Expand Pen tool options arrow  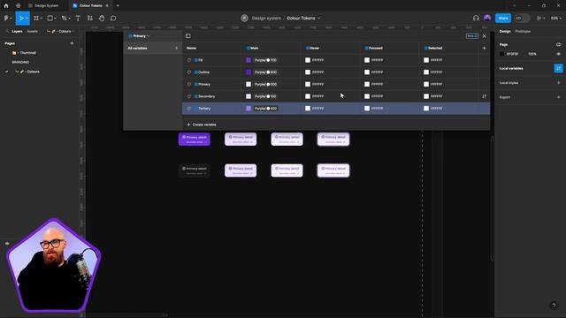click(69, 18)
